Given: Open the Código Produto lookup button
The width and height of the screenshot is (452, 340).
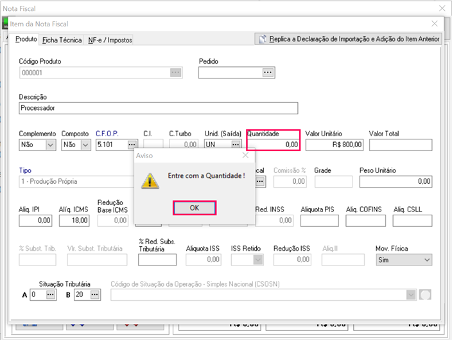Looking at the screenshot, I should 175,73.
